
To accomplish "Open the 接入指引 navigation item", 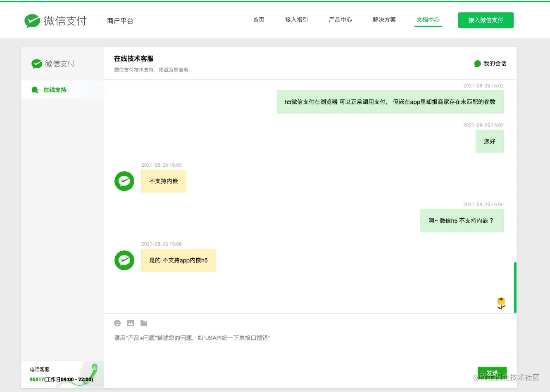I will click(297, 20).
